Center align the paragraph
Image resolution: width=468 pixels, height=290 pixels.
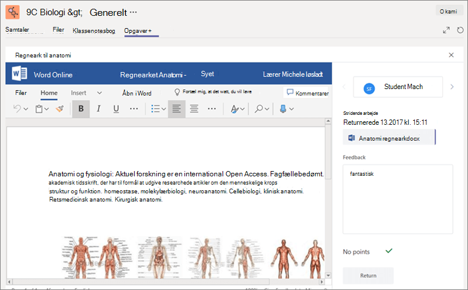(194, 109)
